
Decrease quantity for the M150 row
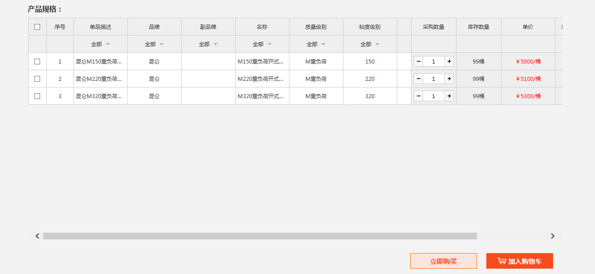point(419,61)
